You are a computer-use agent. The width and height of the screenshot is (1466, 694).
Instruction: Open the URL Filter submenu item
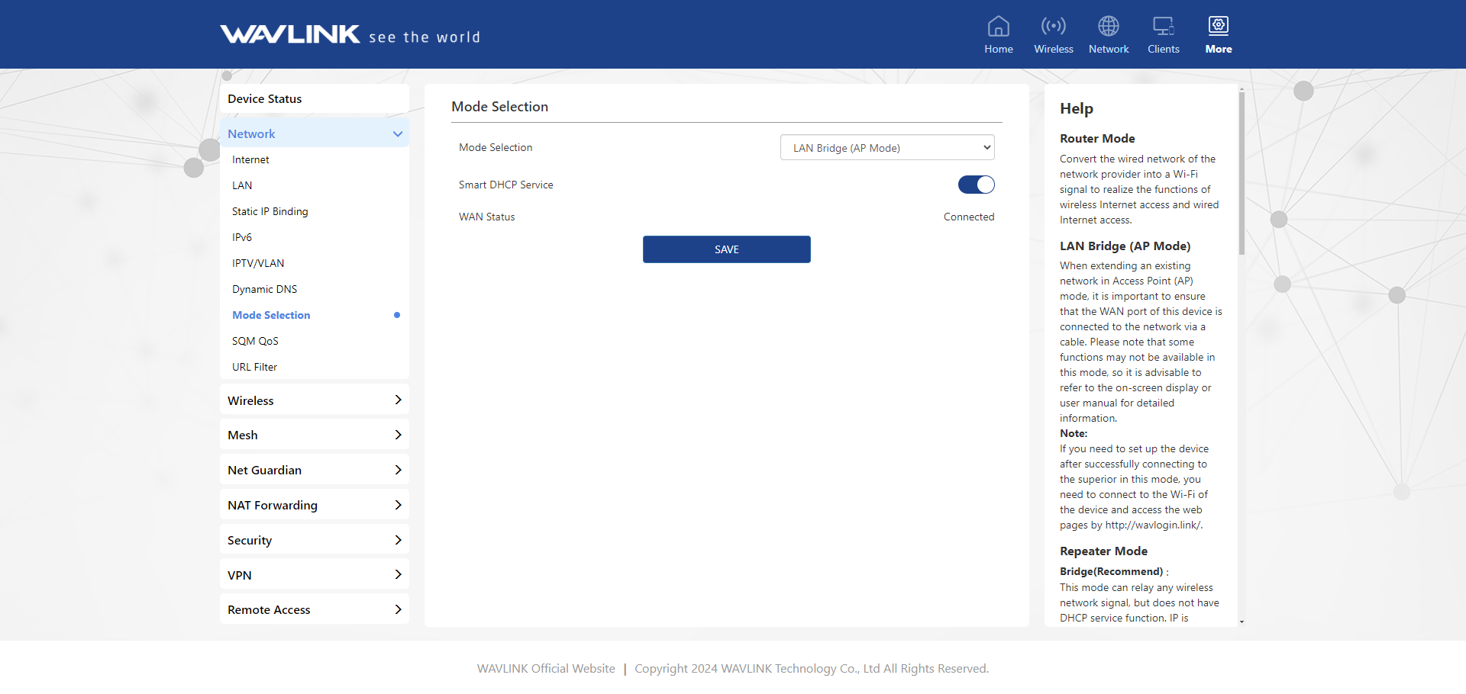[254, 367]
